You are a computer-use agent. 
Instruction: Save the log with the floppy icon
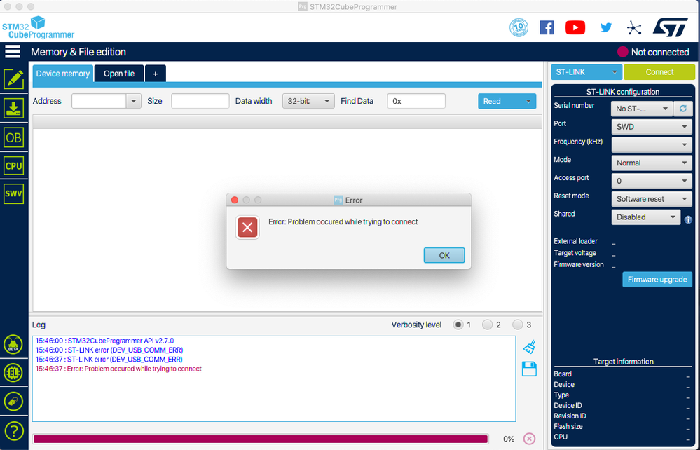(530, 369)
